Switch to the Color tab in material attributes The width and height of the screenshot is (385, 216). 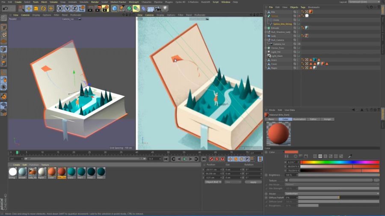(x=285, y=119)
